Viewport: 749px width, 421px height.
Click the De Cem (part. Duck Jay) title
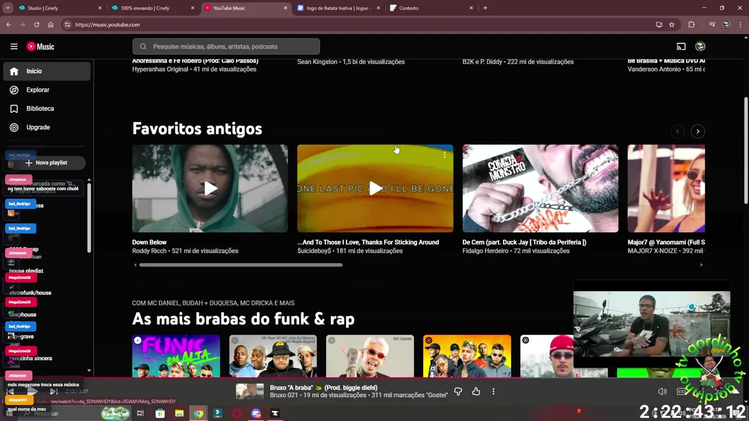click(x=524, y=242)
